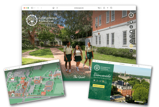Toggle the Safari sidebar button

[32, 8]
